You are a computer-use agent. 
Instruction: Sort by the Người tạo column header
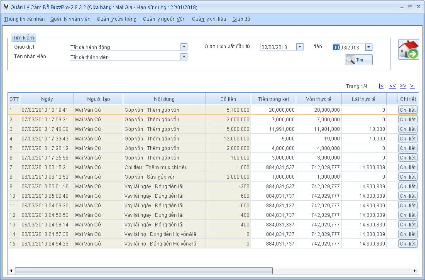pyautogui.click(x=98, y=99)
